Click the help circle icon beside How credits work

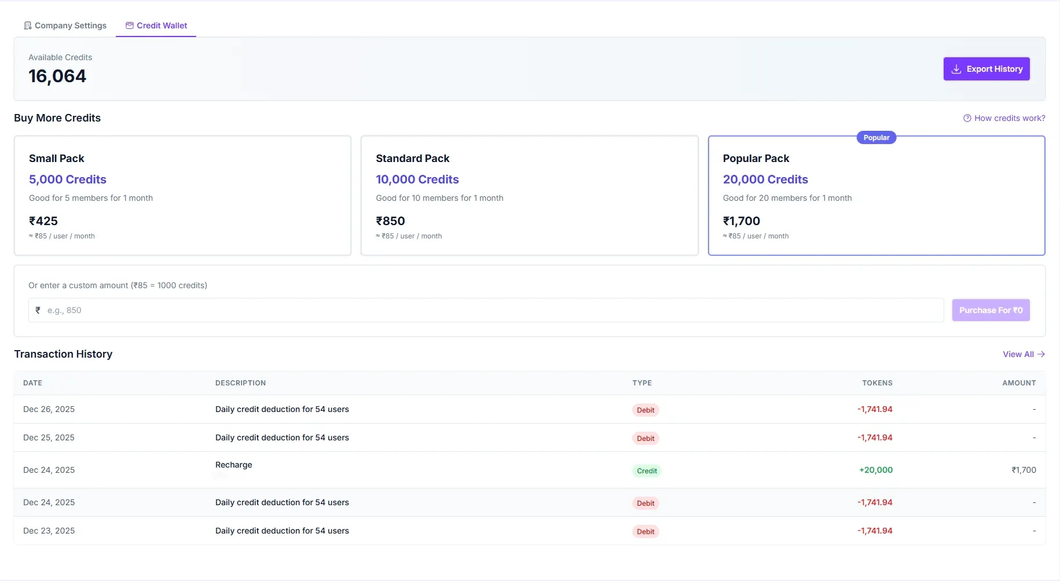tap(967, 118)
